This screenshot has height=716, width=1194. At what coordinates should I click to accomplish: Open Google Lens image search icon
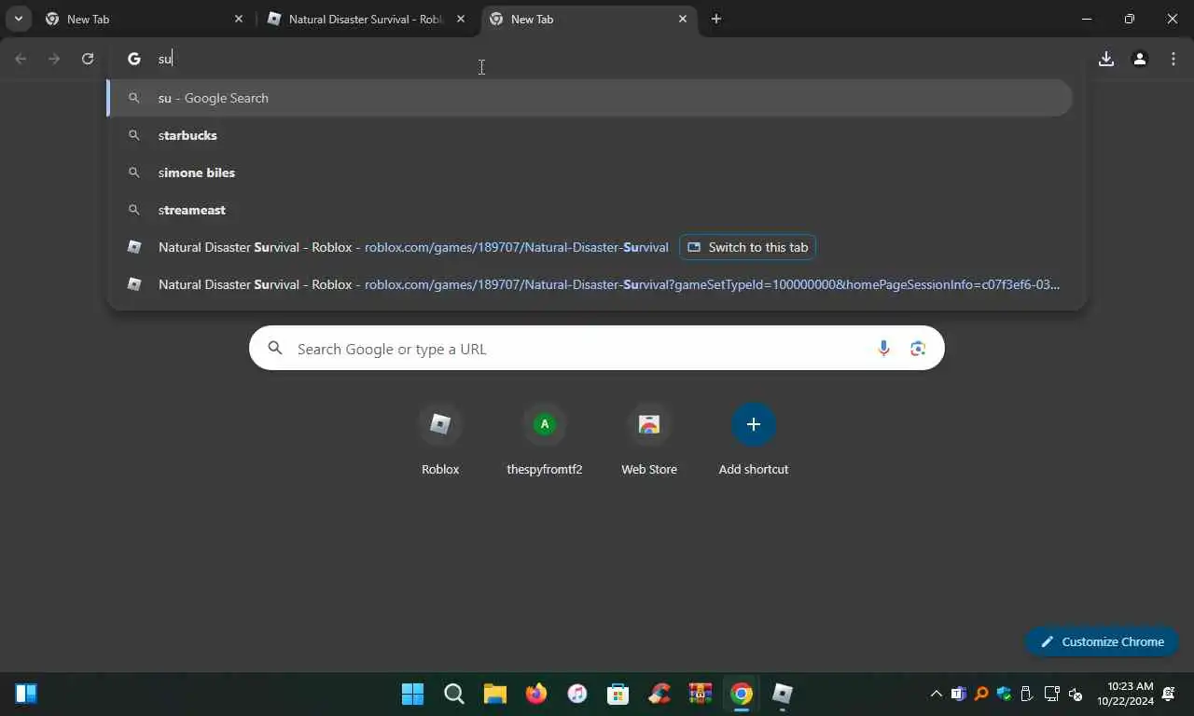[918, 349]
